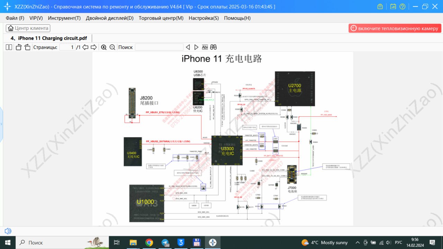The image size is (443, 249).
Task: Open the Настройка(S) menu
Action: pyautogui.click(x=204, y=18)
